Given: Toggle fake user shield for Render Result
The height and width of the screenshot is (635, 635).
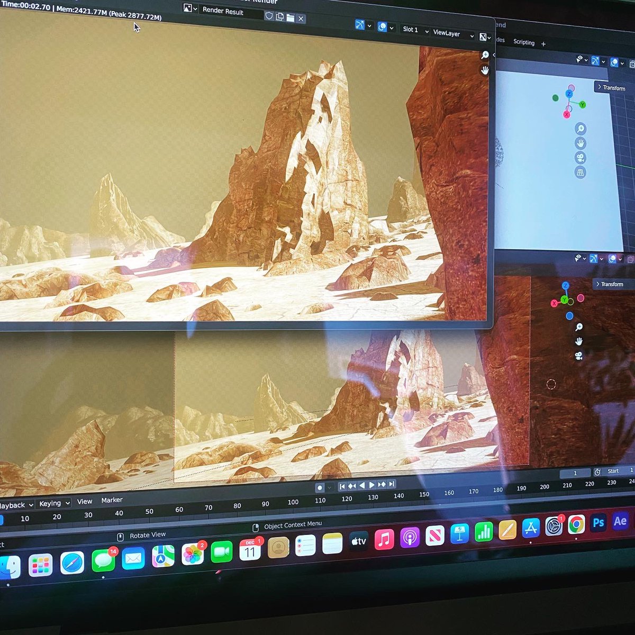Looking at the screenshot, I should point(269,16).
